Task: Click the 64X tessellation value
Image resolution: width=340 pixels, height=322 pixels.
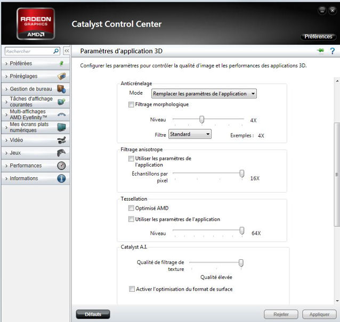Action: pyautogui.click(x=256, y=233)
